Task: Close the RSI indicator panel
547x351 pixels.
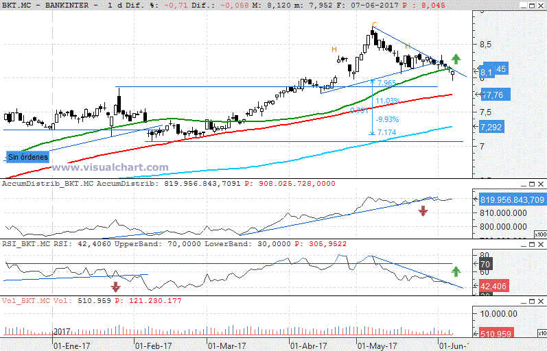Action: click(x=541, y=245)
